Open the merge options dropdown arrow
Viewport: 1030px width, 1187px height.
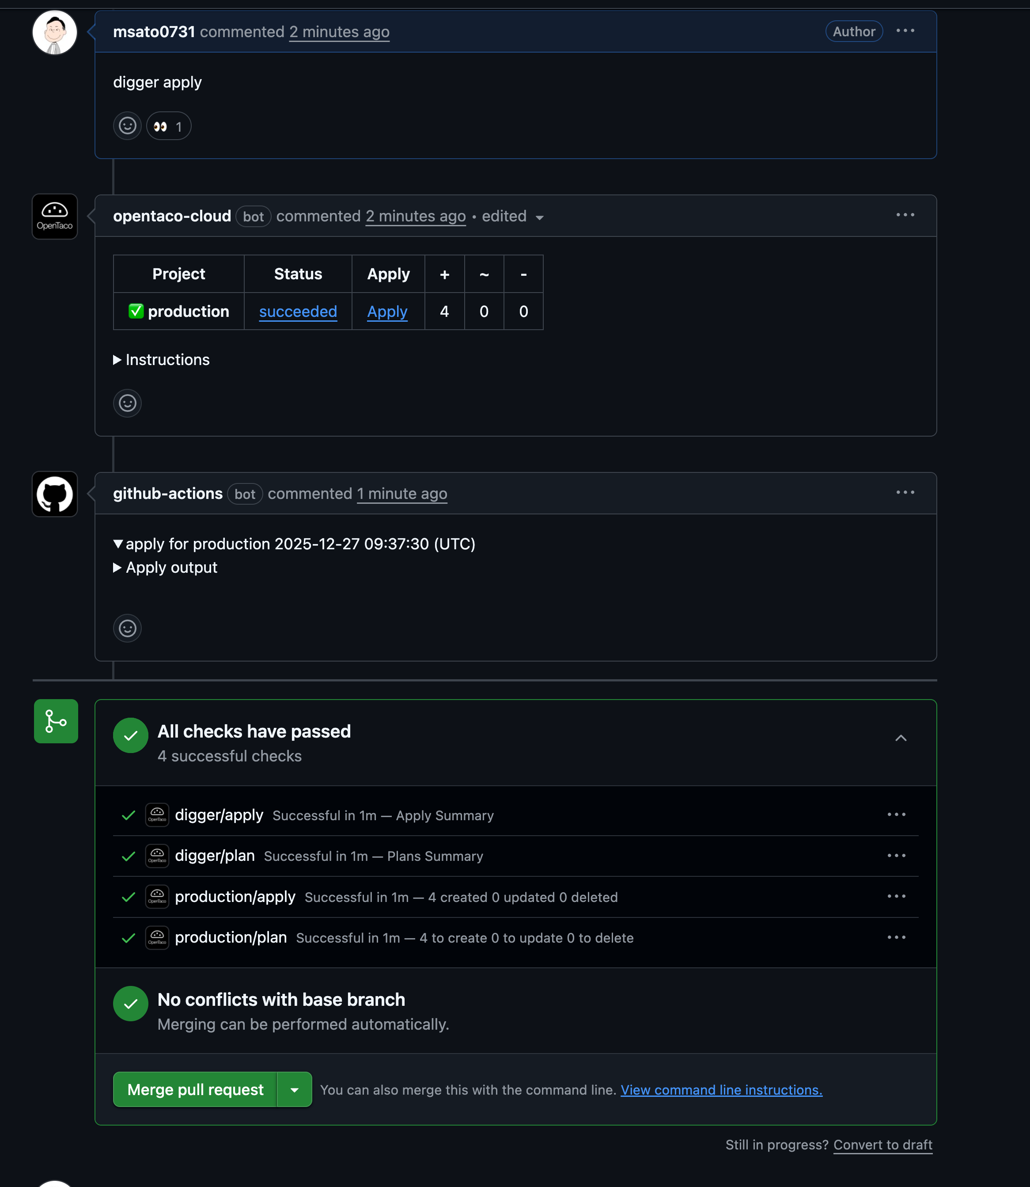(x=295, y=1089)
